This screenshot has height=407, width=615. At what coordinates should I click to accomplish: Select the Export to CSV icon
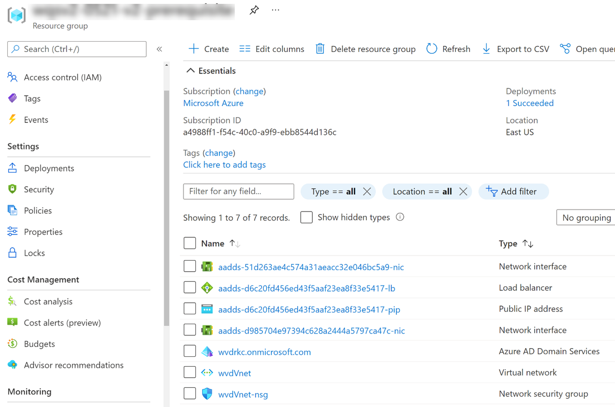(486, 49)
